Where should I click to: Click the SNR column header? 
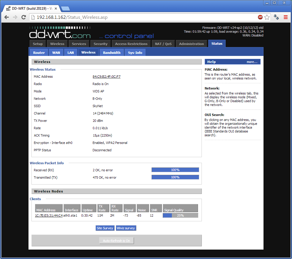[156, 208]
